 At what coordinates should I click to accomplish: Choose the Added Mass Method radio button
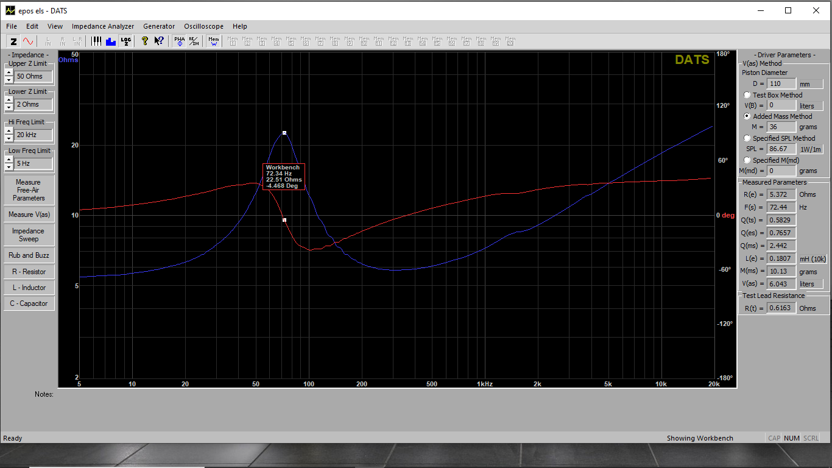pos(747,116)
